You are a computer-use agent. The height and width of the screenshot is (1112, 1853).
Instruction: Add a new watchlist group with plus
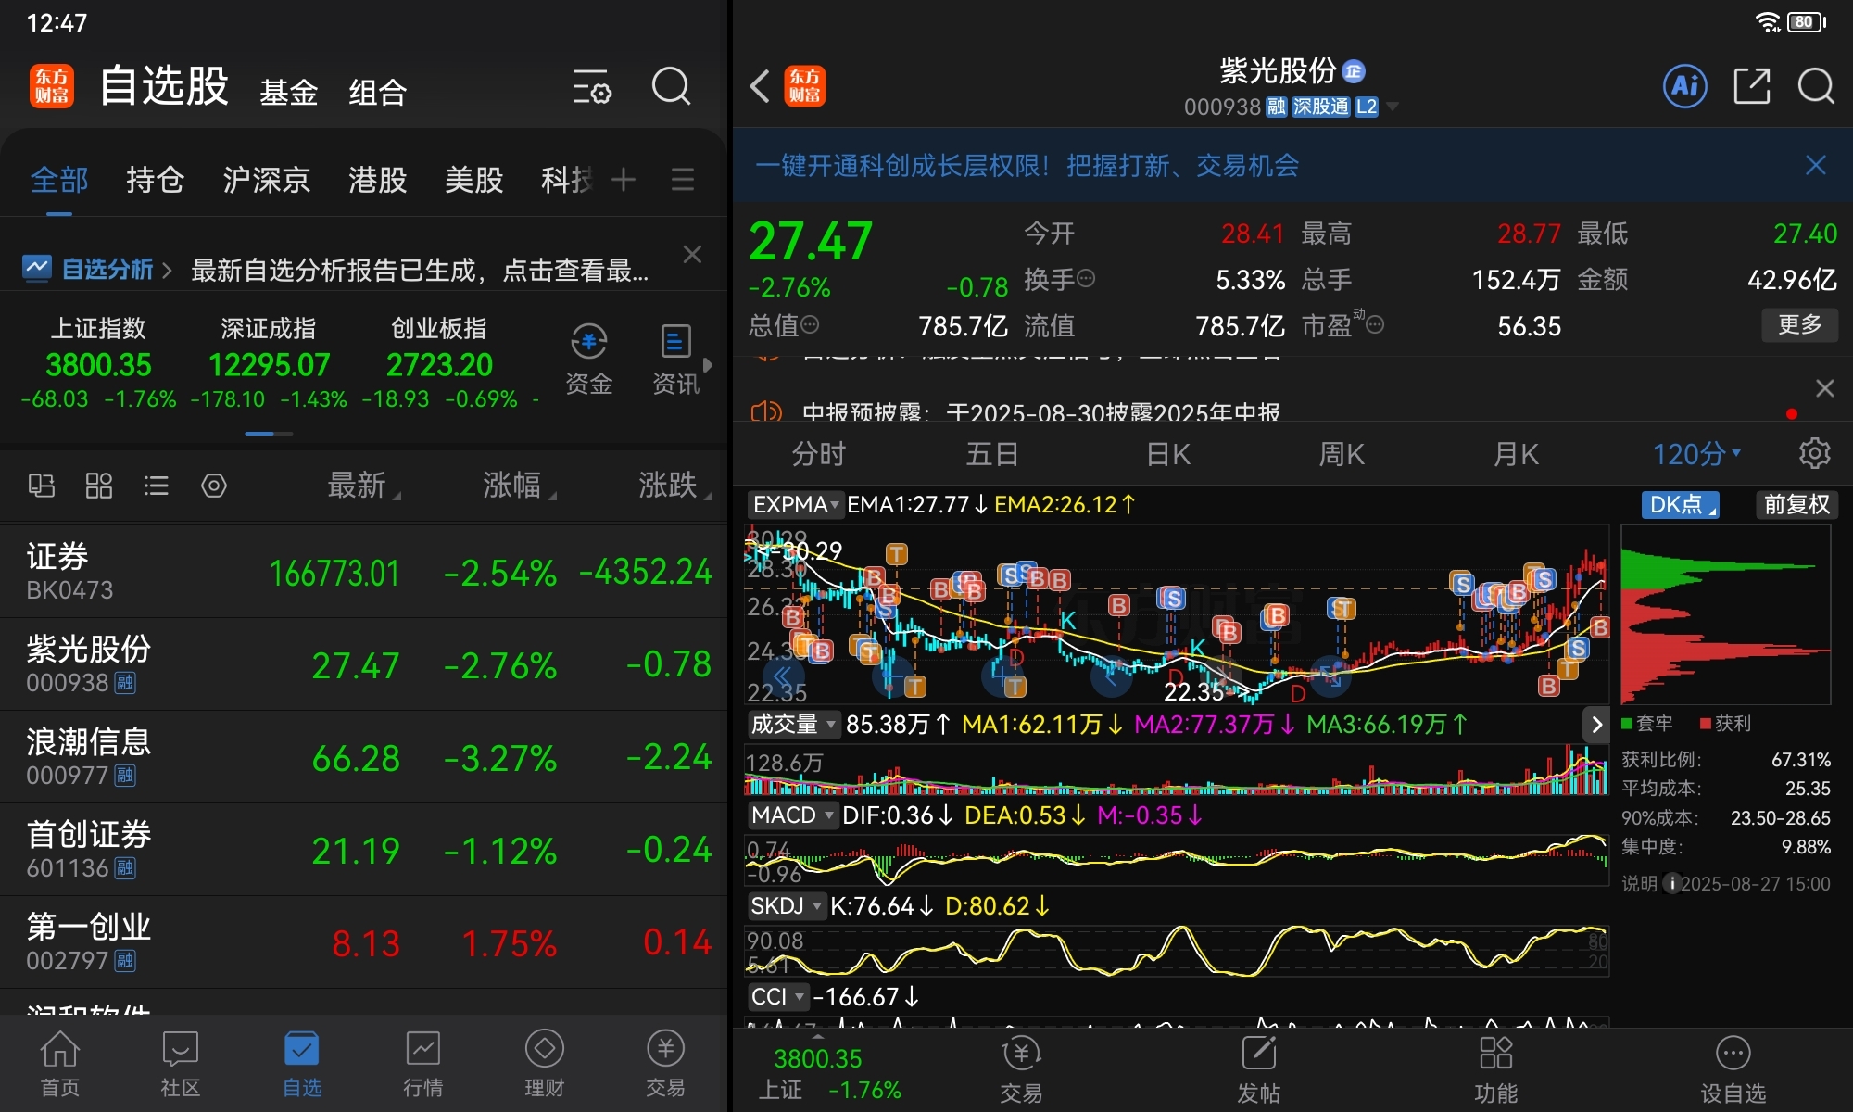[x=624, y=179]
